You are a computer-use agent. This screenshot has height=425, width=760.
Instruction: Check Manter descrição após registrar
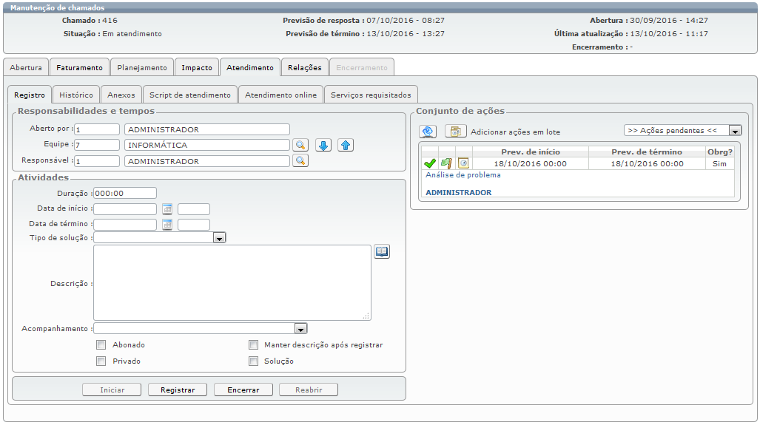(253, 345)
